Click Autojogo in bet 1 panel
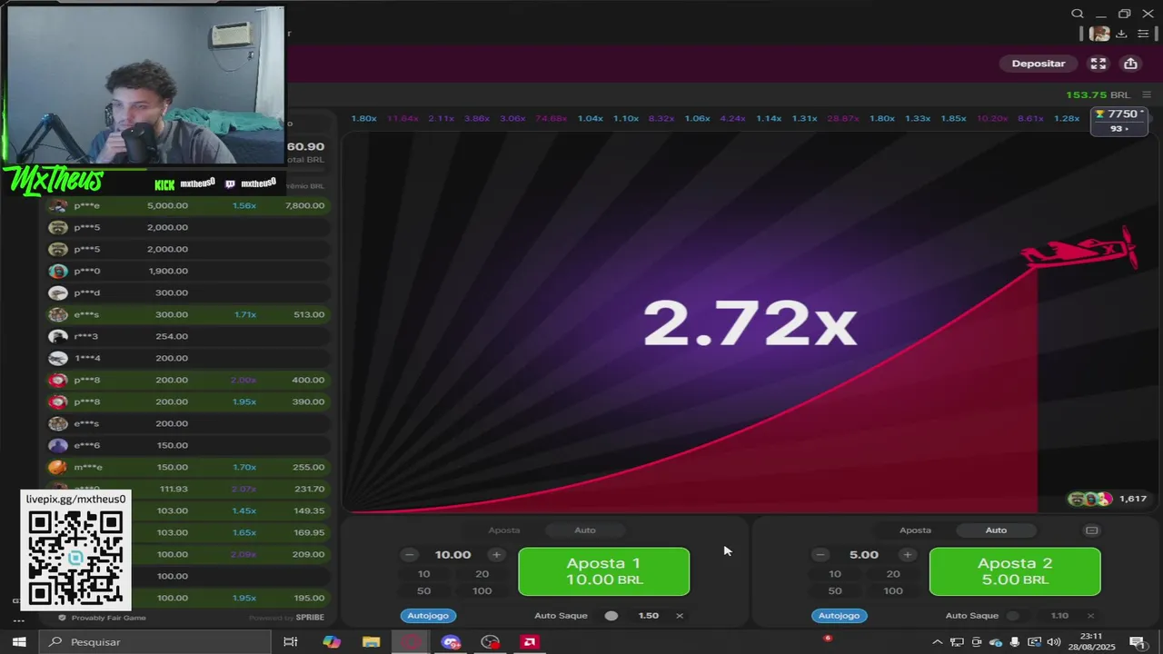 point(428,615)
